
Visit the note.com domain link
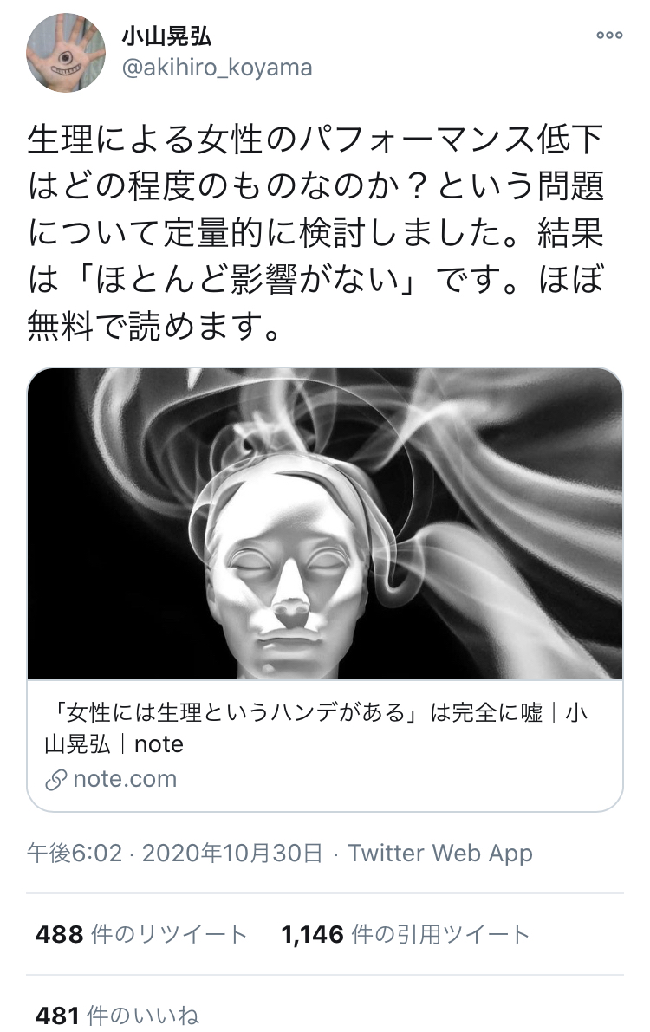(125, 779)
